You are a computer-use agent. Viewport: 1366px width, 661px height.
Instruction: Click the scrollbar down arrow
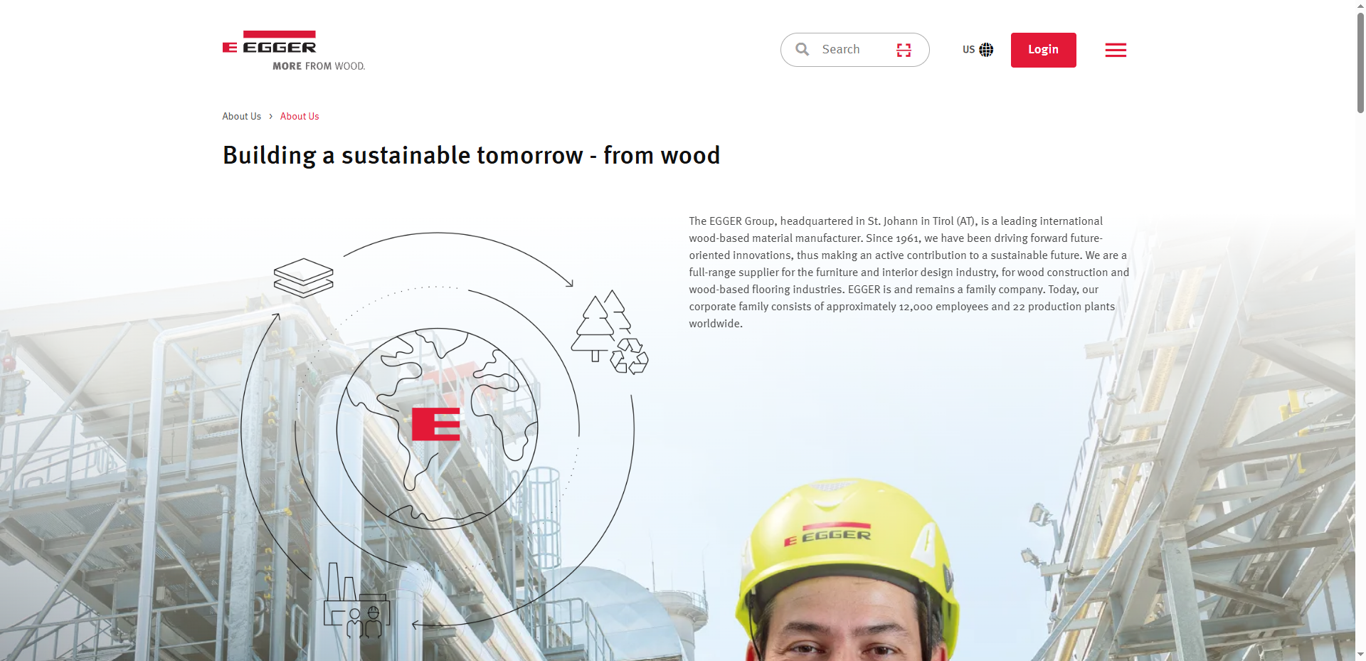(x=1360, y=654)
